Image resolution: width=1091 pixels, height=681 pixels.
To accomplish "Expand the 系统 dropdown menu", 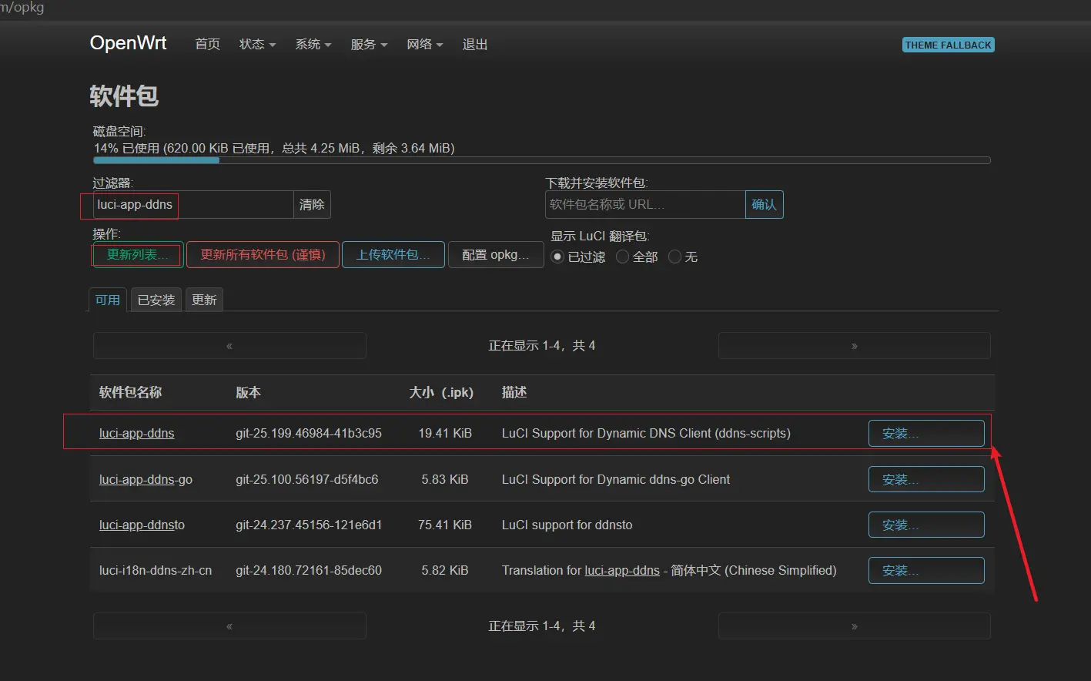I will (313, 45).
